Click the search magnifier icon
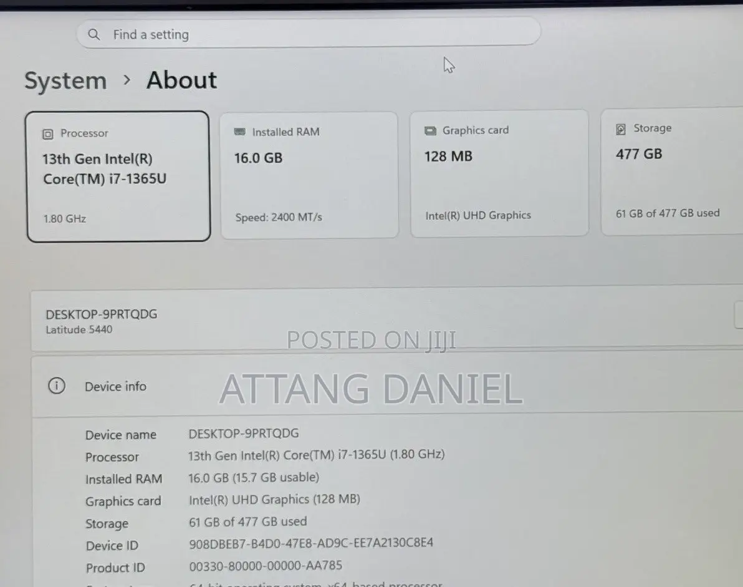The height and width of the screenshot is (587, 743). point(94,34)
